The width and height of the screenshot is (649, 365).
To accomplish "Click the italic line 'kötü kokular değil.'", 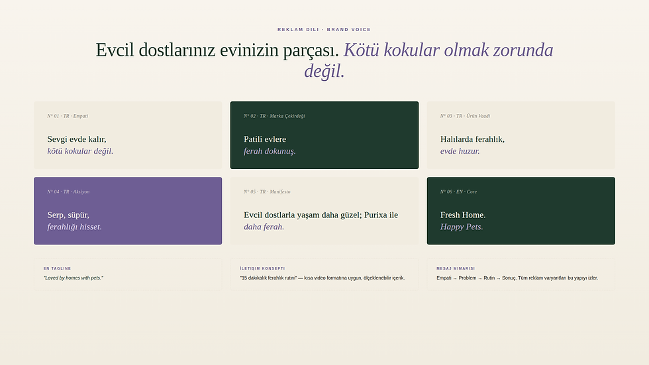I will click(x=80, y=151).
